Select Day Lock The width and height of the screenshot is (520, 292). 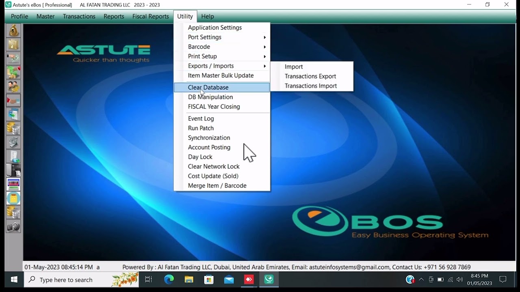pyautogui.click(x=222, y=157)
